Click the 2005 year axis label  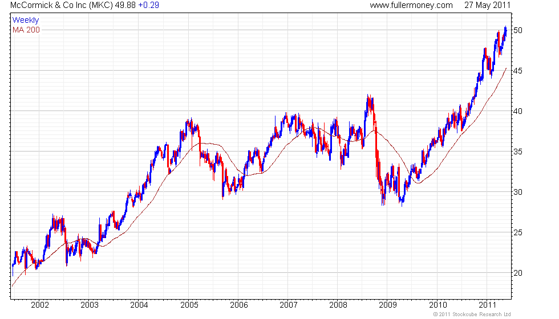(189, 305)
